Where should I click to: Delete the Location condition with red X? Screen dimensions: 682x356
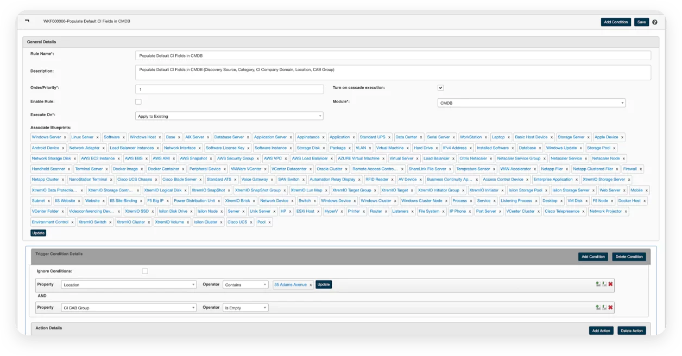pos(610,284)
